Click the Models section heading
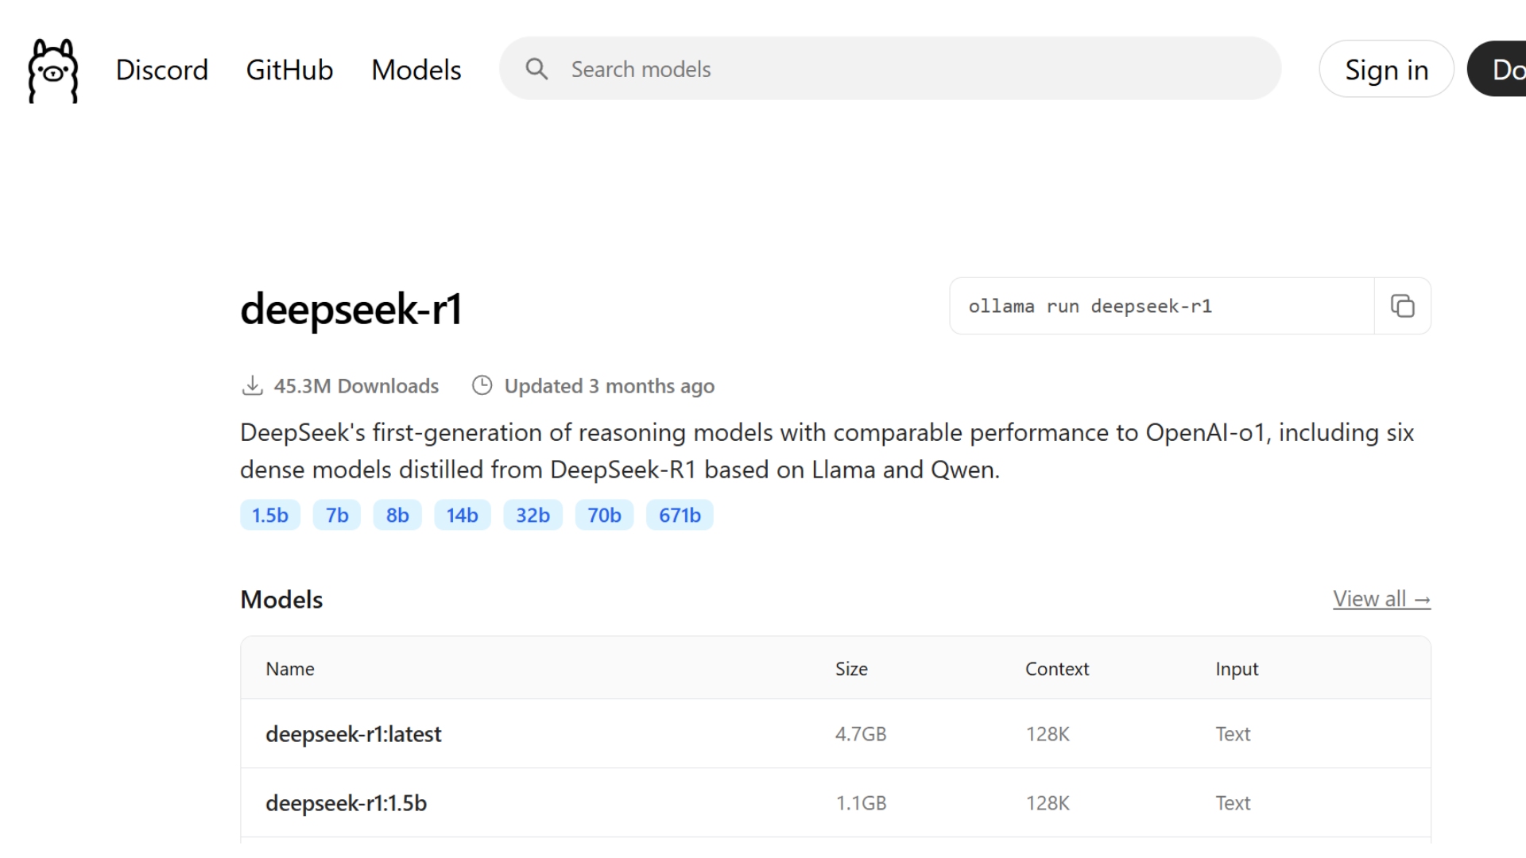Screen dimensions: 1526x858 coord(281,600)
